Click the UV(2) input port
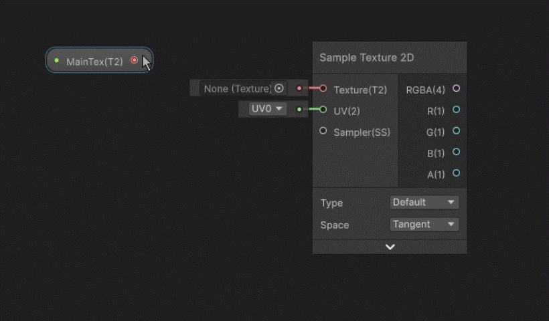 tap(323, 109)
